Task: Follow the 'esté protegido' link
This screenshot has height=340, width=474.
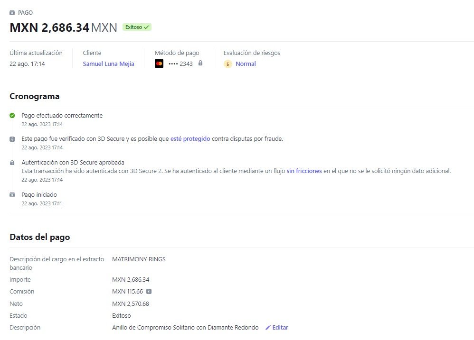Action: click(x=190, y=139)
